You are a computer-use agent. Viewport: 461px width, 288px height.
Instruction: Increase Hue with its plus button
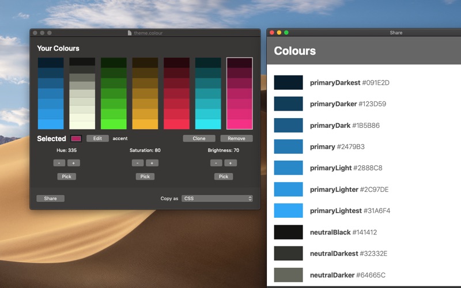[74, 163]
